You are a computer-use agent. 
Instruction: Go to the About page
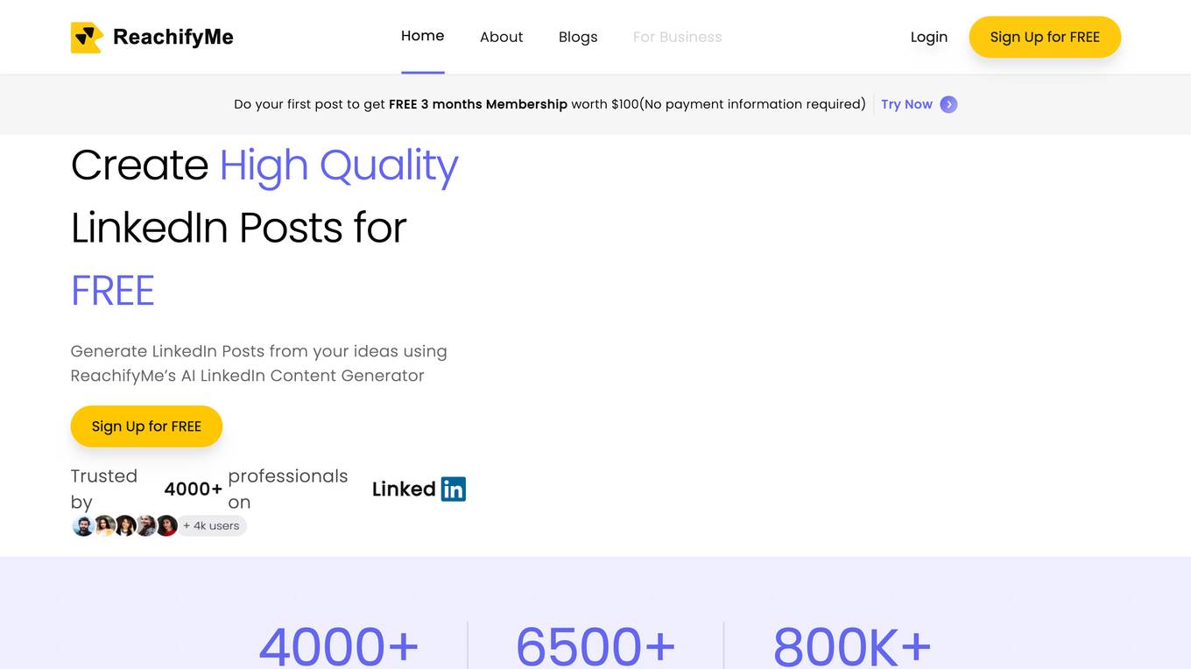click(501, 37)
